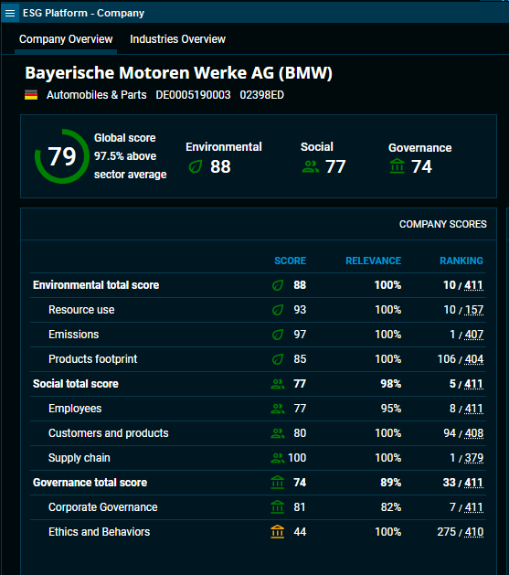Click the Governance building icon in summary
The height and width of the screenshot is (575, 509).
tap(398, 165)
